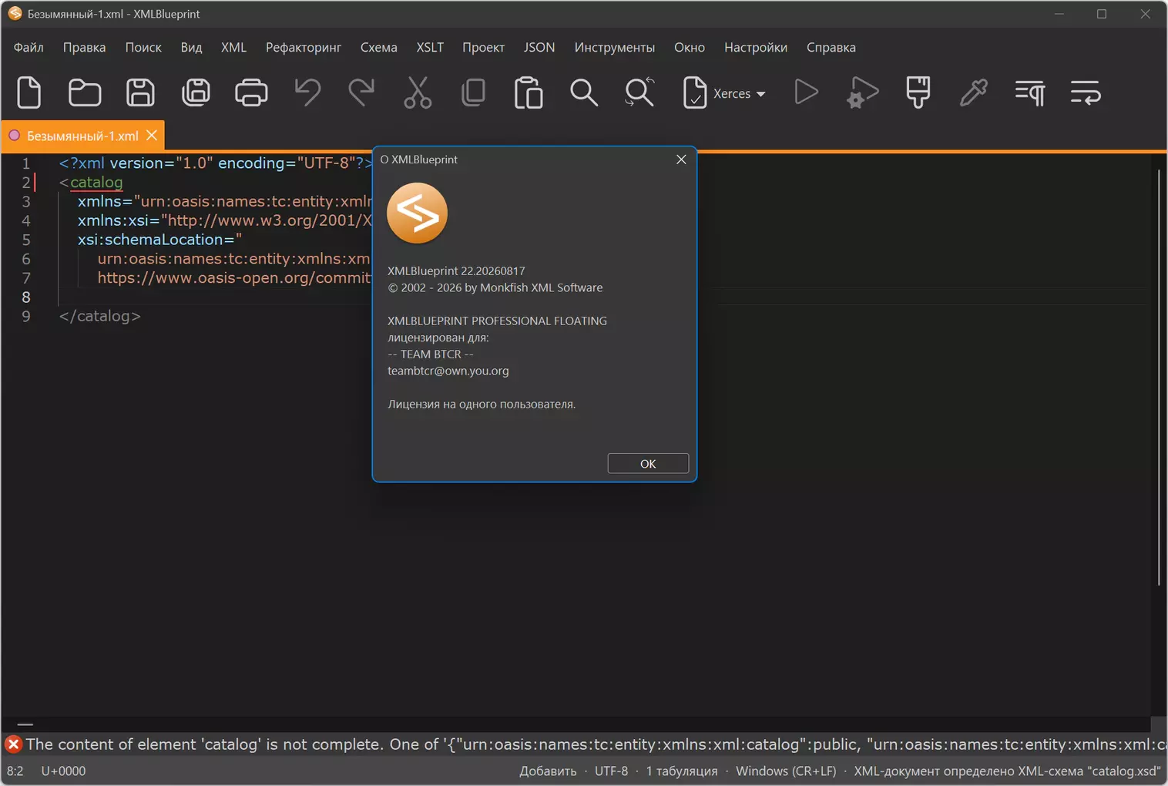1168x786 pixels.
Task: Click the format brush toolbar icon
Action: [x=918, y=92]
